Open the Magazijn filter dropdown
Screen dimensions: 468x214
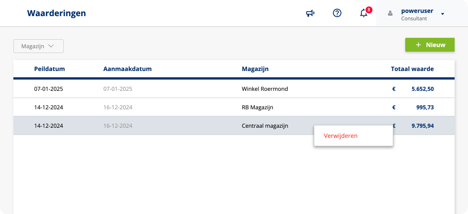click(x=38, y=46)
